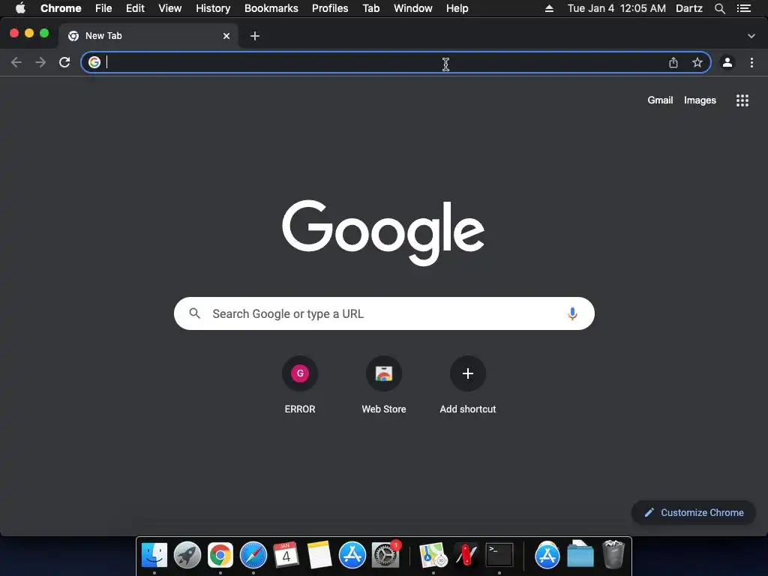Click the date and time in menu bar
This screenshot has width=768, height=576.
point(616,8)
